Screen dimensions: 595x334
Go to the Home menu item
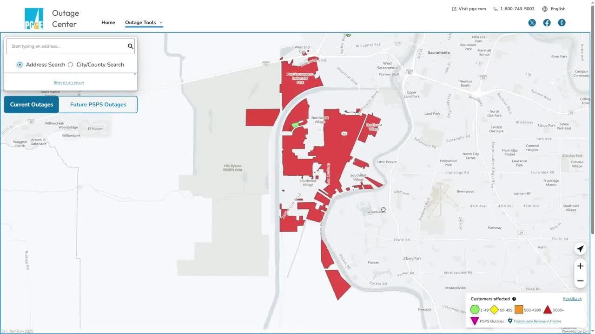click(108, 22)
